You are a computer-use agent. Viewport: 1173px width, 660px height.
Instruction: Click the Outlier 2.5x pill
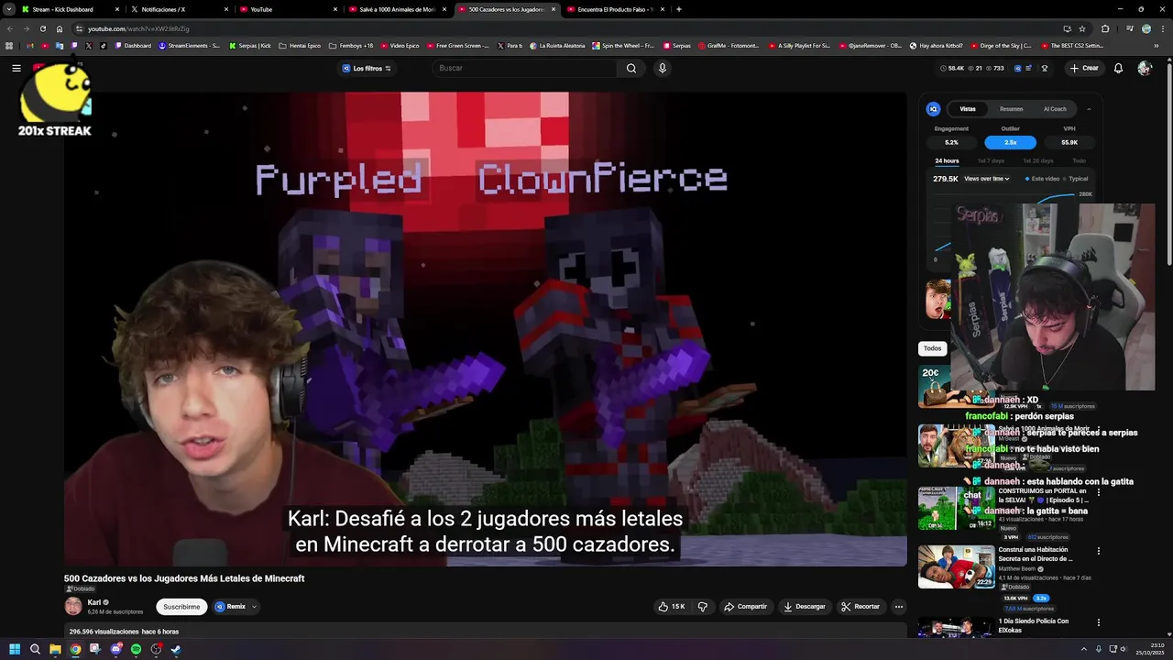tap(1010, 142)
